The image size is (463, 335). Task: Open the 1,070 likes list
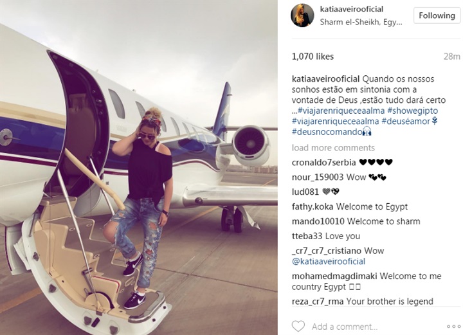313,57
